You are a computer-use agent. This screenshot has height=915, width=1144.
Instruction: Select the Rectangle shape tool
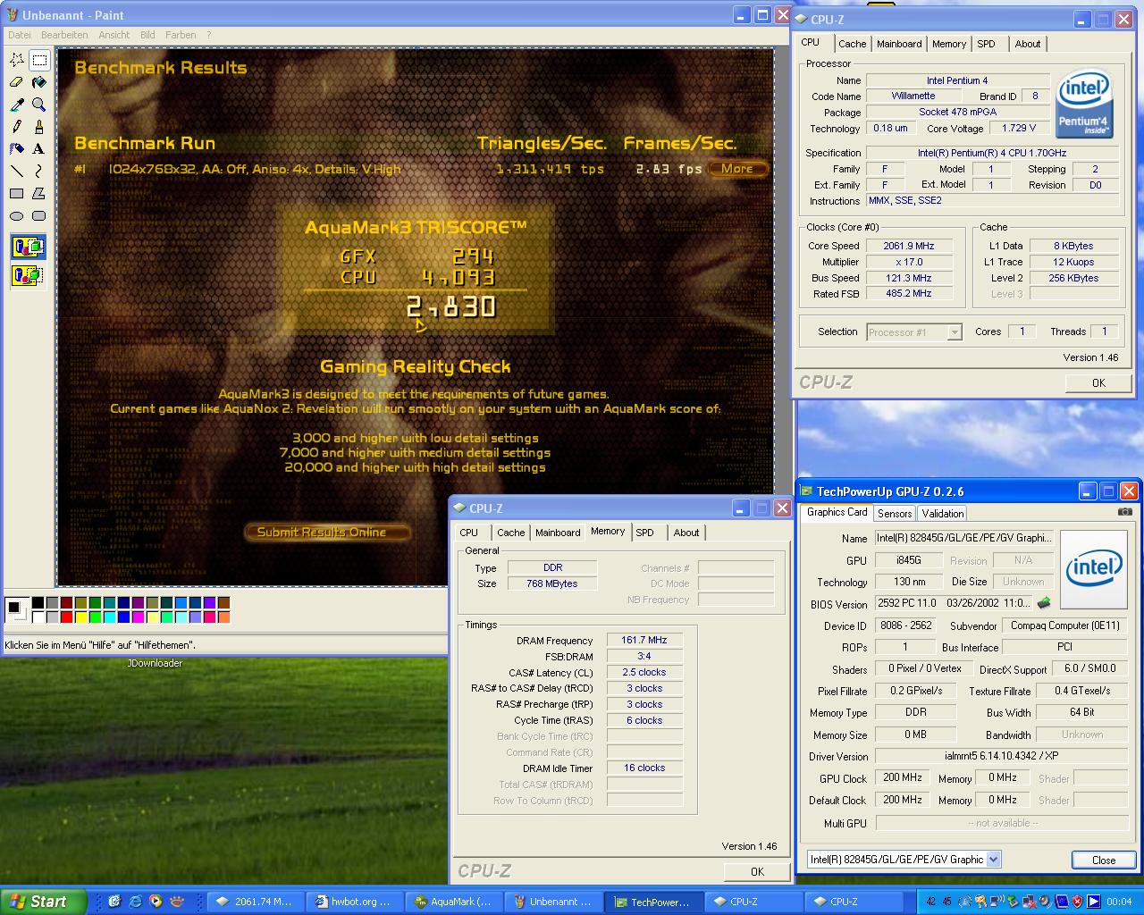[x=16, y=194]
